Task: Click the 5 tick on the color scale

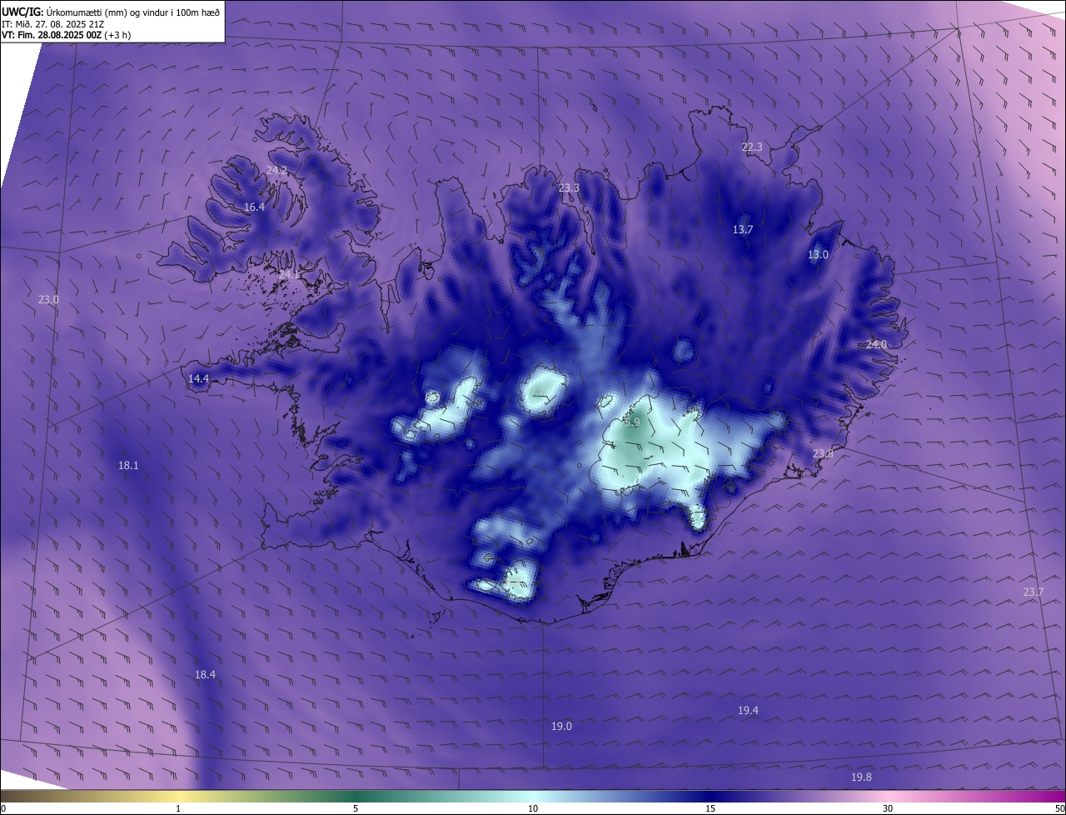Action: click(356, 808)
